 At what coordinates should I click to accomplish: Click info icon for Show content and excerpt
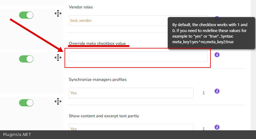[217, 127]
